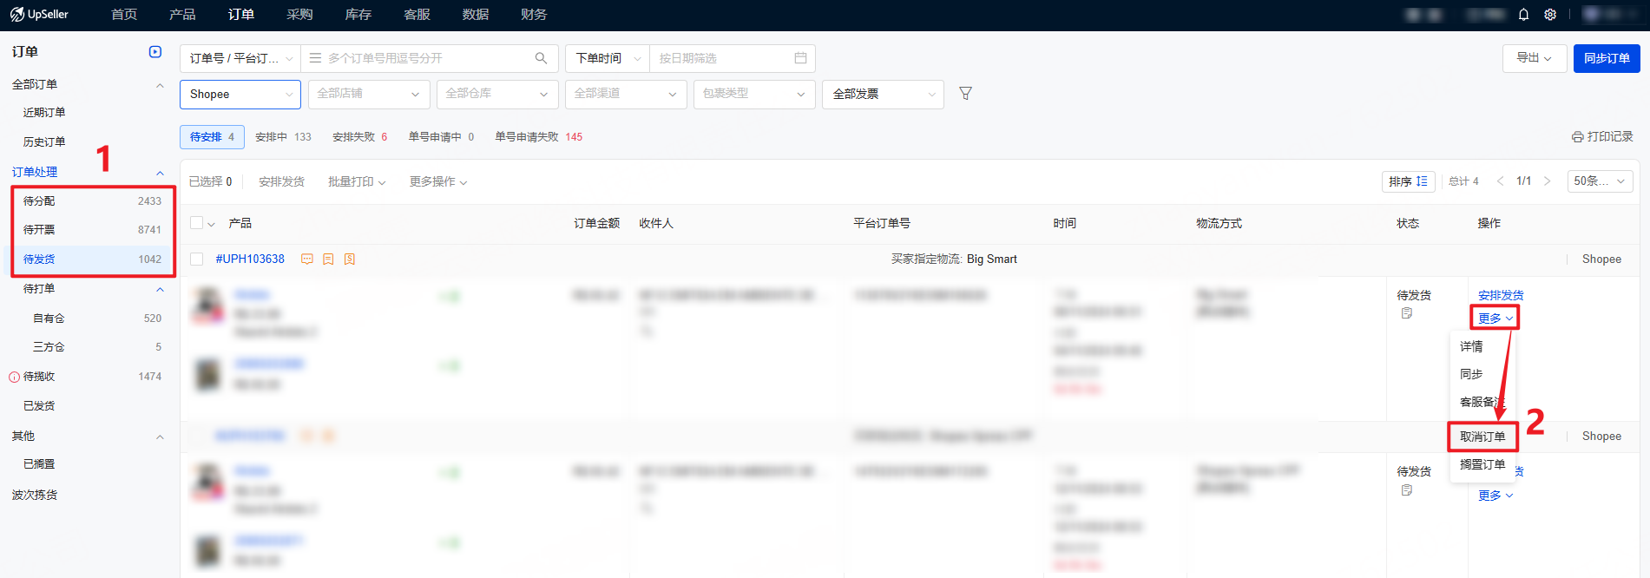1650x578 pixels.
Task: Click the printer icon for 打印记录
Action: (x=1577, y=137)
